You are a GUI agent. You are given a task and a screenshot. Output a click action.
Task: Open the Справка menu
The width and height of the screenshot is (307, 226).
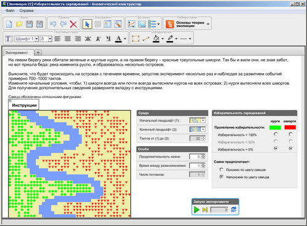click(x=26, y=10)
